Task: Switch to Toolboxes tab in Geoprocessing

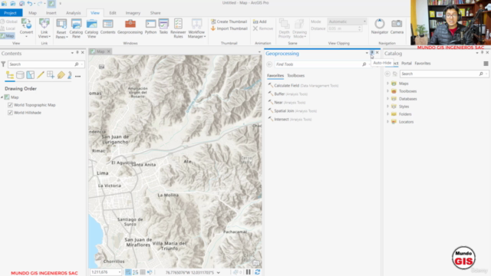Action: tap(295, 75)
